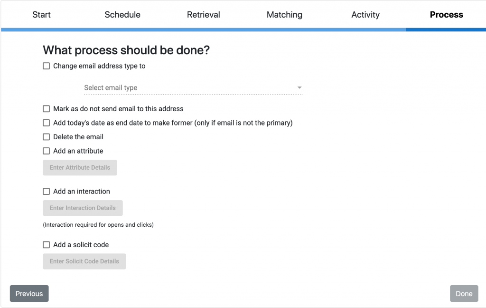The width and height of the screenshot is (486, 308).
Task: Click the Interaction required for opens note
Action: coord(98,225)
